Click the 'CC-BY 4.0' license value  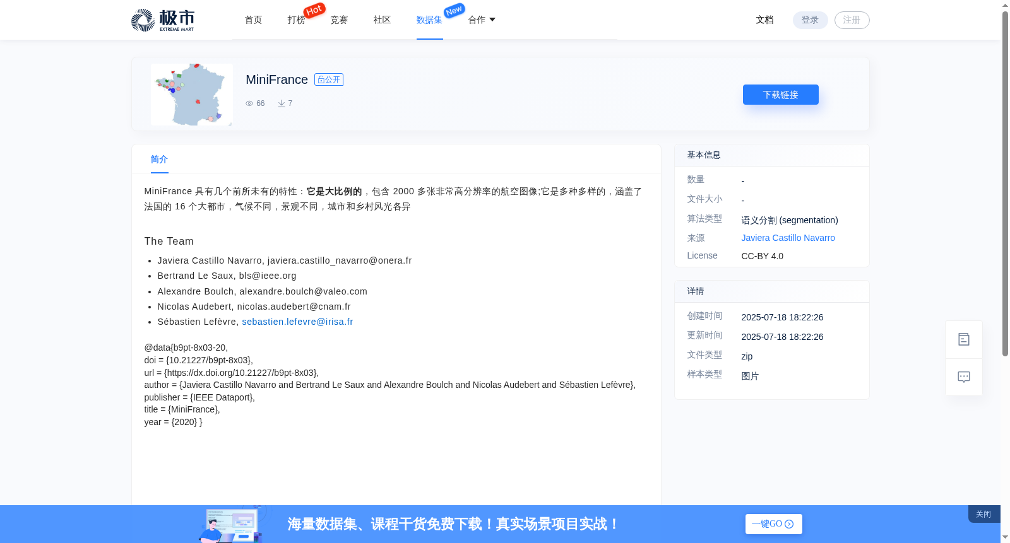[x=763, y=256]
